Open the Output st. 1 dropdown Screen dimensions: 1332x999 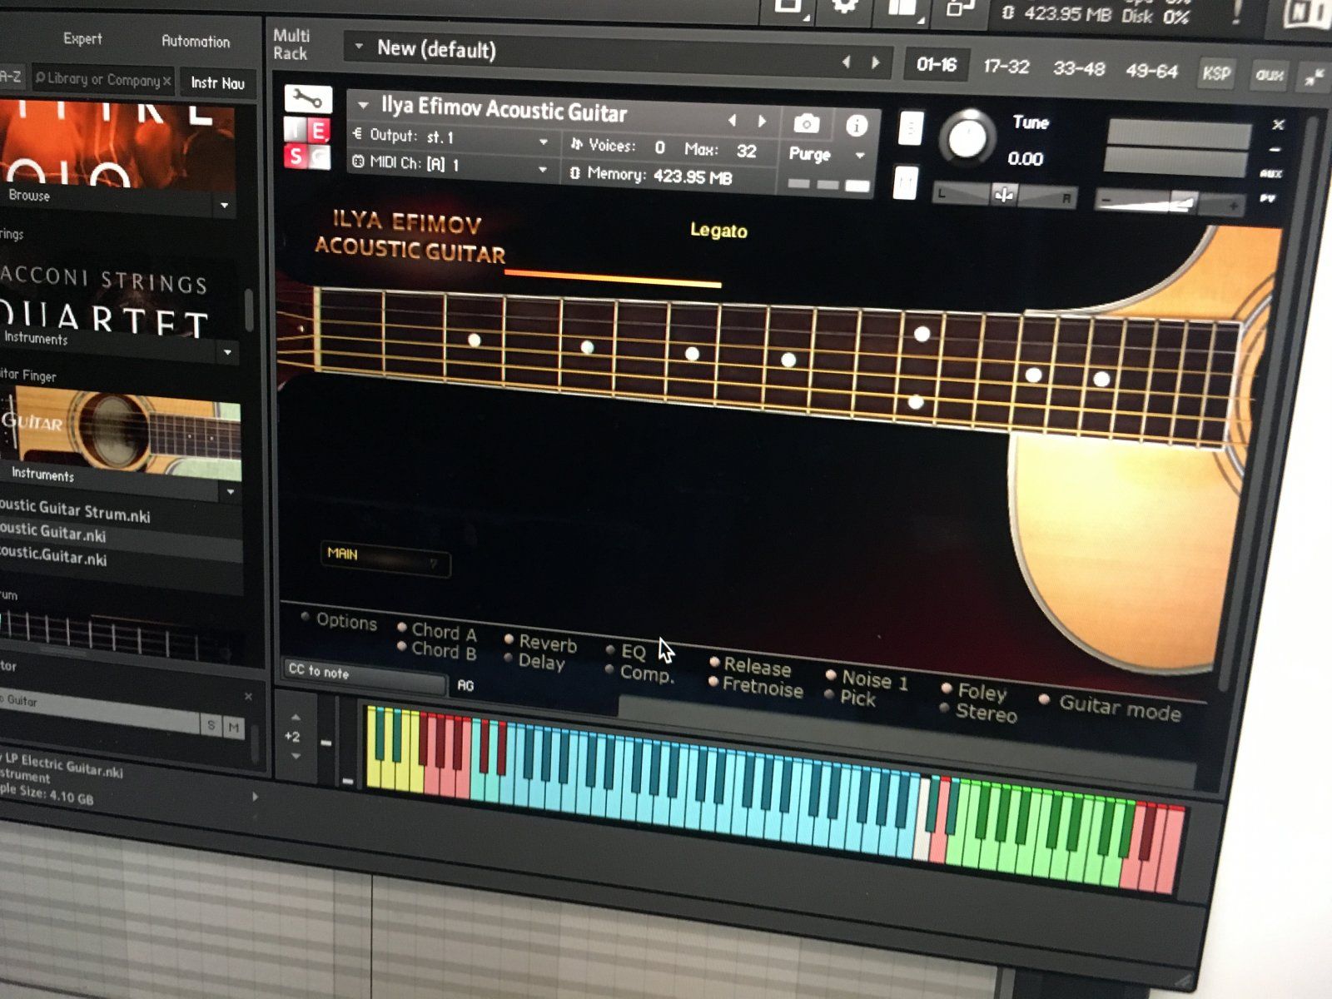pos(543,142)
